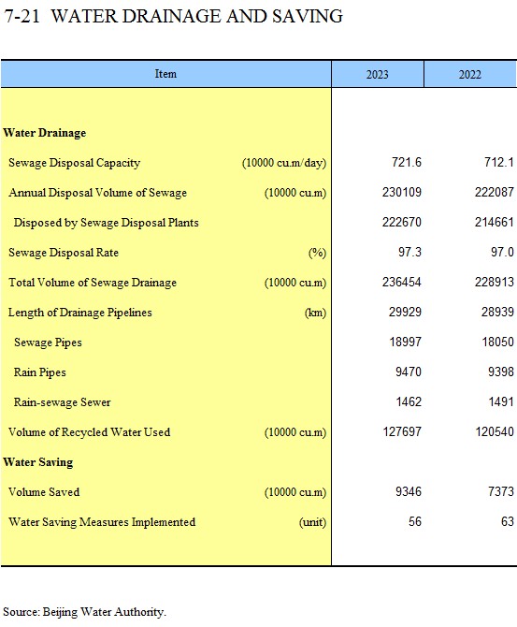Screen dimensions: 517x627
Task: Click the Water Drainage section heading
Action: click(x=44, y=133)
